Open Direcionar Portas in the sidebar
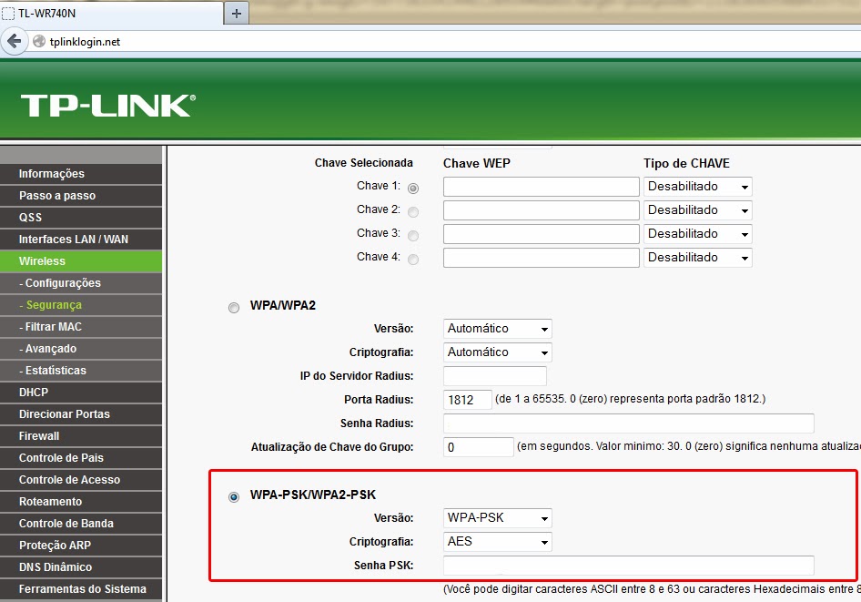Screen dimensions: 861x602 tap(81, 414)
